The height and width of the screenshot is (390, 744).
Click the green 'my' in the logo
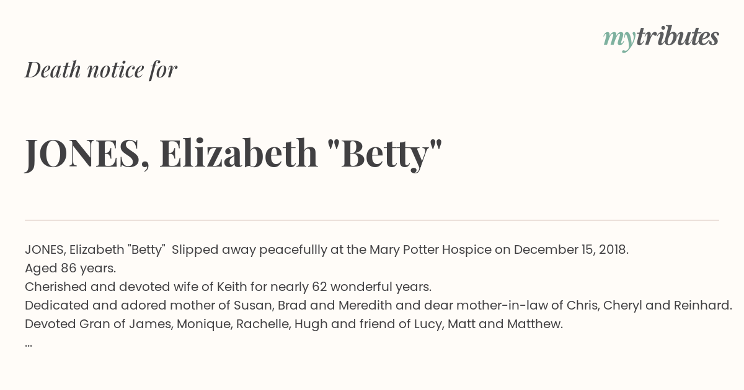(x=619, y=40)
